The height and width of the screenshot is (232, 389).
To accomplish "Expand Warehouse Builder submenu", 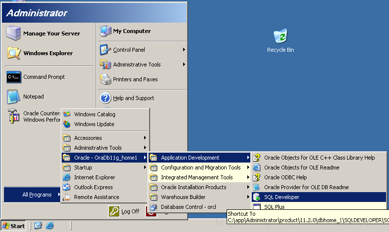I will 199,197.
